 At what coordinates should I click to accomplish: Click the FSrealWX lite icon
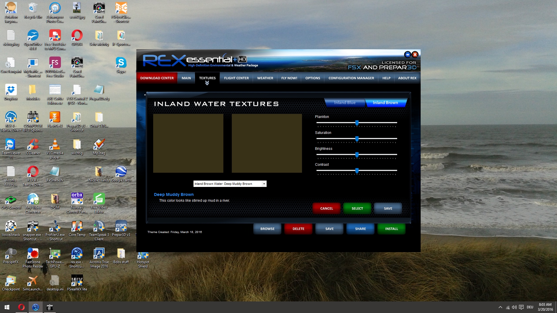(x=77, y=283)
